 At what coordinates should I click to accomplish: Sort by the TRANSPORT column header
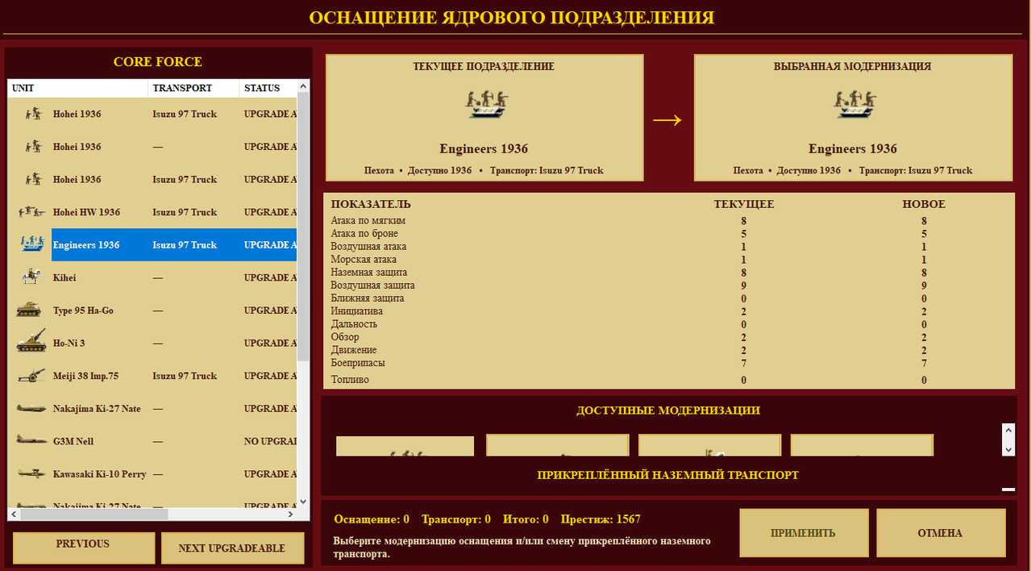pyautogui.click(x=193, y=88)
